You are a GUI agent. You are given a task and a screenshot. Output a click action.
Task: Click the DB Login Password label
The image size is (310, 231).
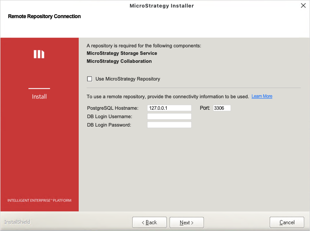coord(109,125)
